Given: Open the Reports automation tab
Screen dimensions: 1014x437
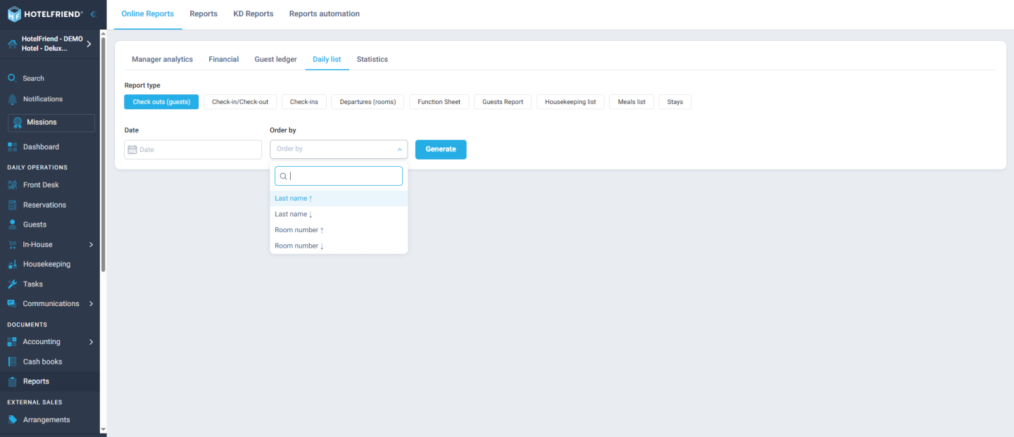Looking at the screenshot, I should click(325, 14).
